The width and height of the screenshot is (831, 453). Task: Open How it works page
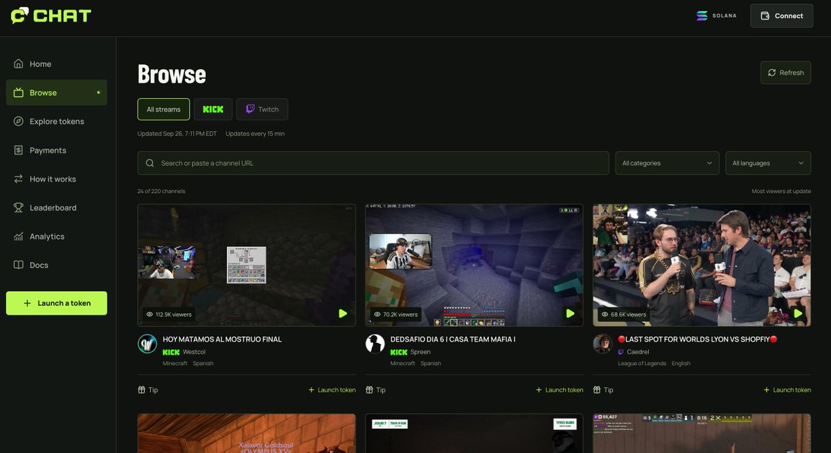[57, 179]
